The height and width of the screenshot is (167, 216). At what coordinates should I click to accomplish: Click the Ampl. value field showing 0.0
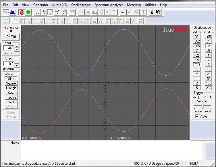[9, 64]
